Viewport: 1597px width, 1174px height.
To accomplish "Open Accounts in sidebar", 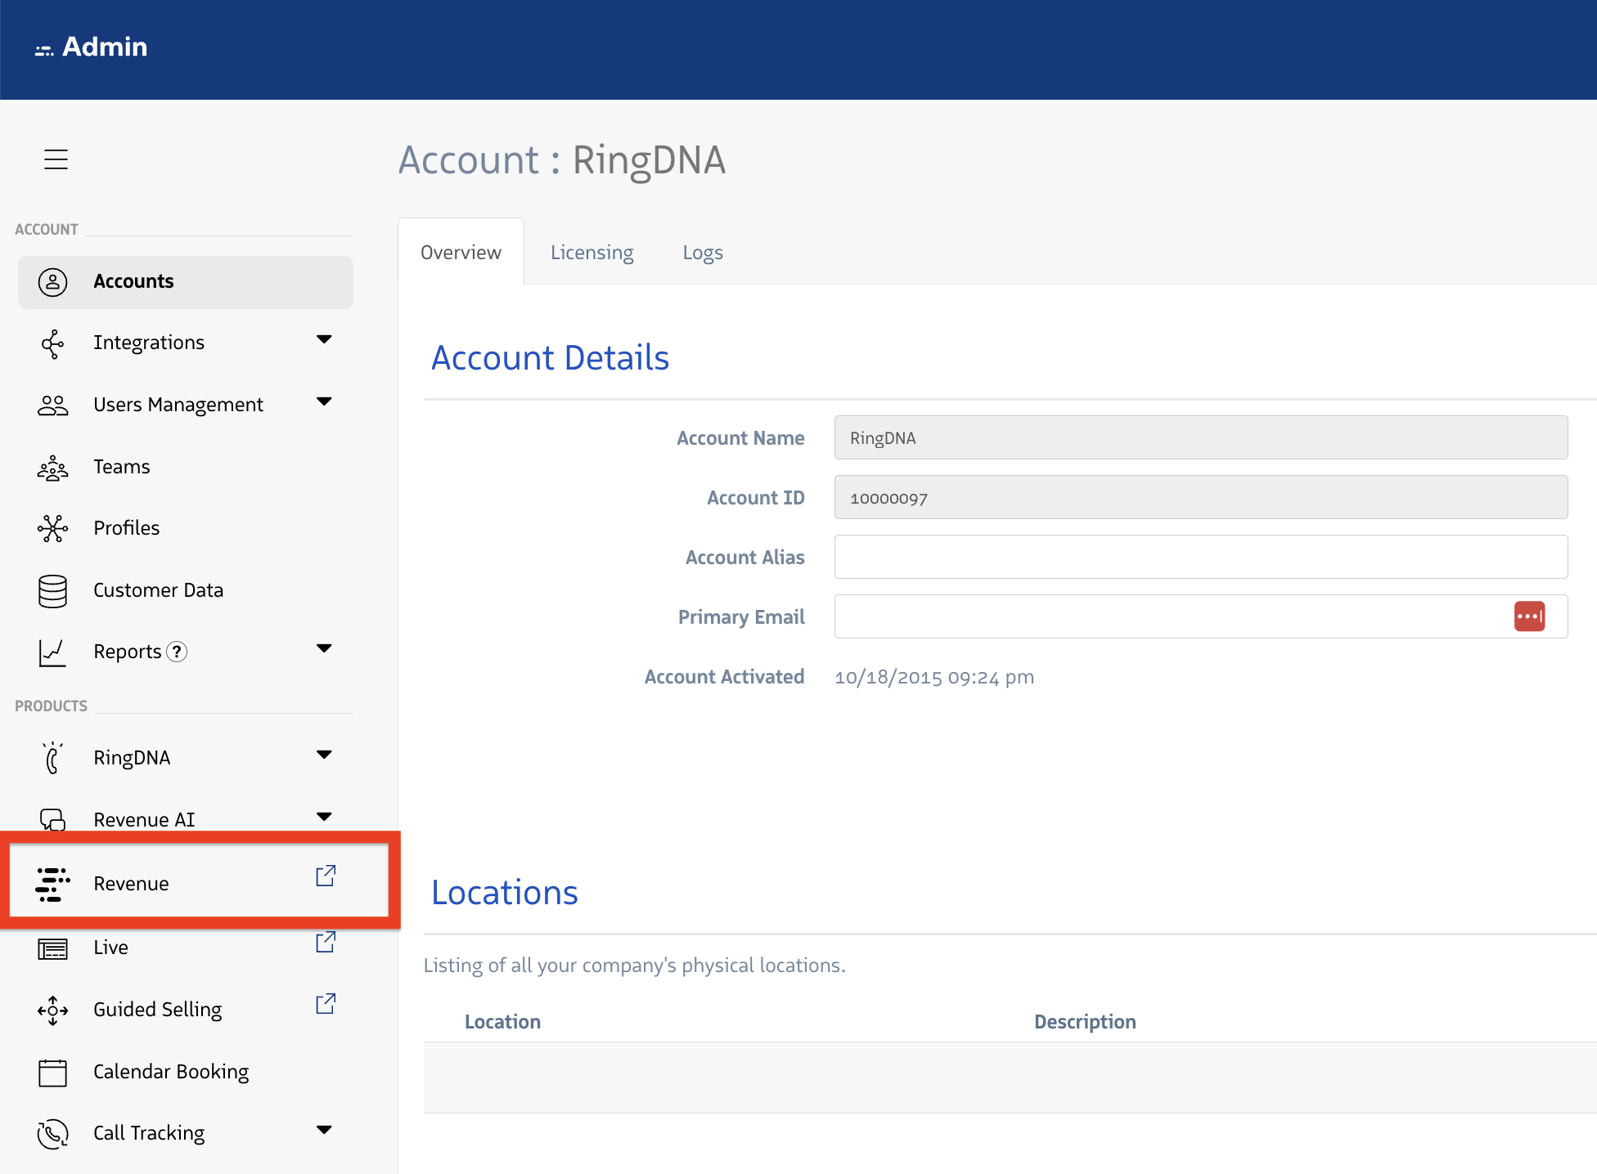I will coord(186,282).
